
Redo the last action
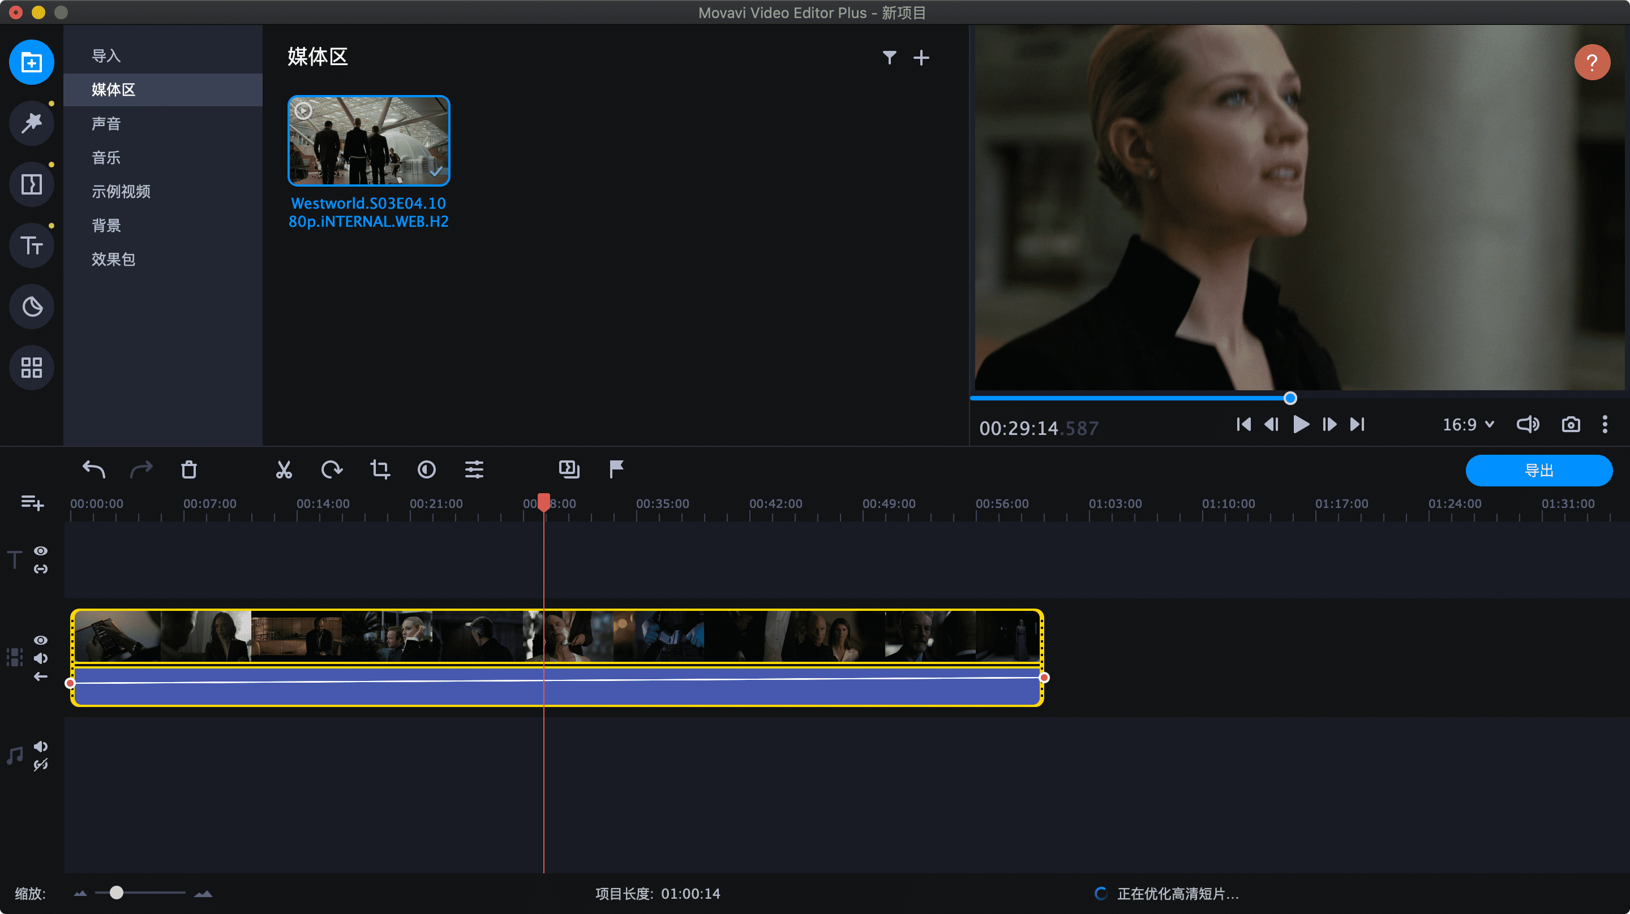(x=141, y=469)
